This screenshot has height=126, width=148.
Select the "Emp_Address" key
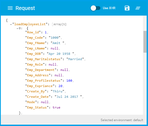[x=38, y=75]
